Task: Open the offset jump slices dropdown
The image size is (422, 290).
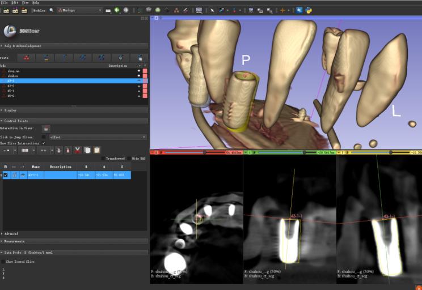Action: (98, 137)
